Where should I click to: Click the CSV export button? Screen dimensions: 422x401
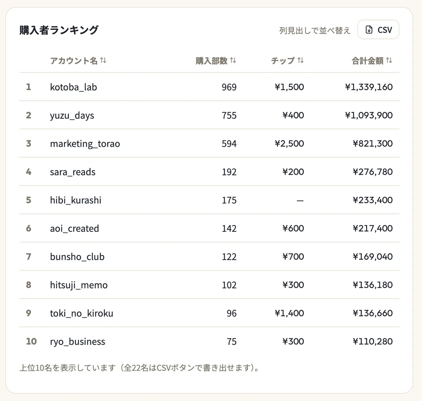378,30
